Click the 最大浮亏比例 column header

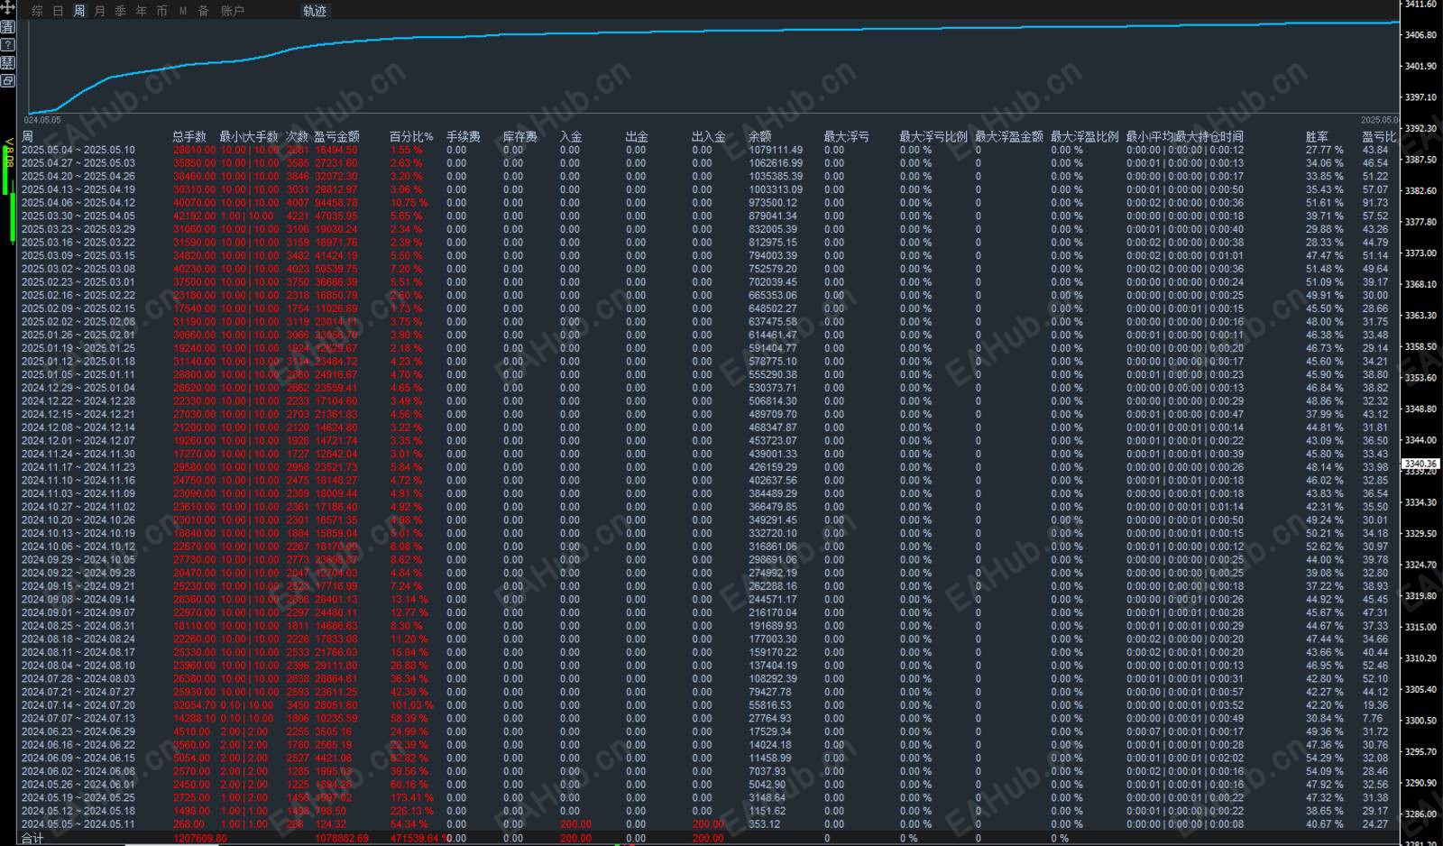click(933, 136)
